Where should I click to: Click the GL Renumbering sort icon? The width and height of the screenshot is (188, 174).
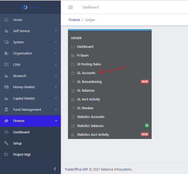[x=73, y=82]
